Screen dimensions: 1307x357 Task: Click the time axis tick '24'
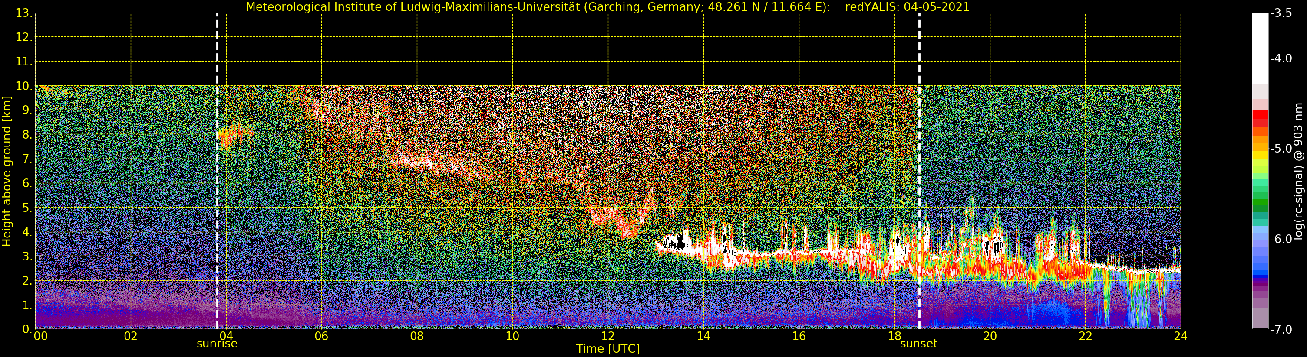1181,336
